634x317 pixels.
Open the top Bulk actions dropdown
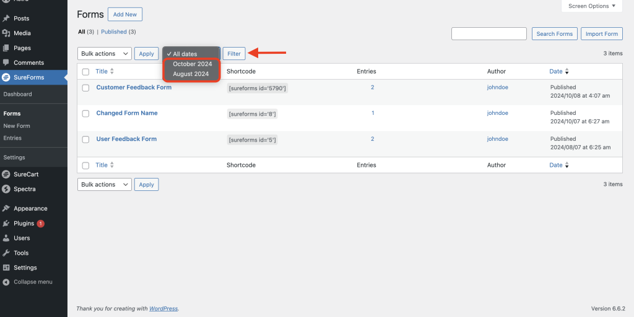[104, 54]
